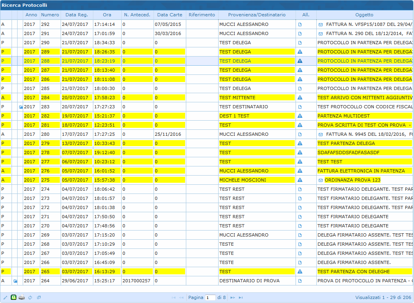Sort by Provenienza/Destinatario column header
Screen dimensions: 414x303
256,15
